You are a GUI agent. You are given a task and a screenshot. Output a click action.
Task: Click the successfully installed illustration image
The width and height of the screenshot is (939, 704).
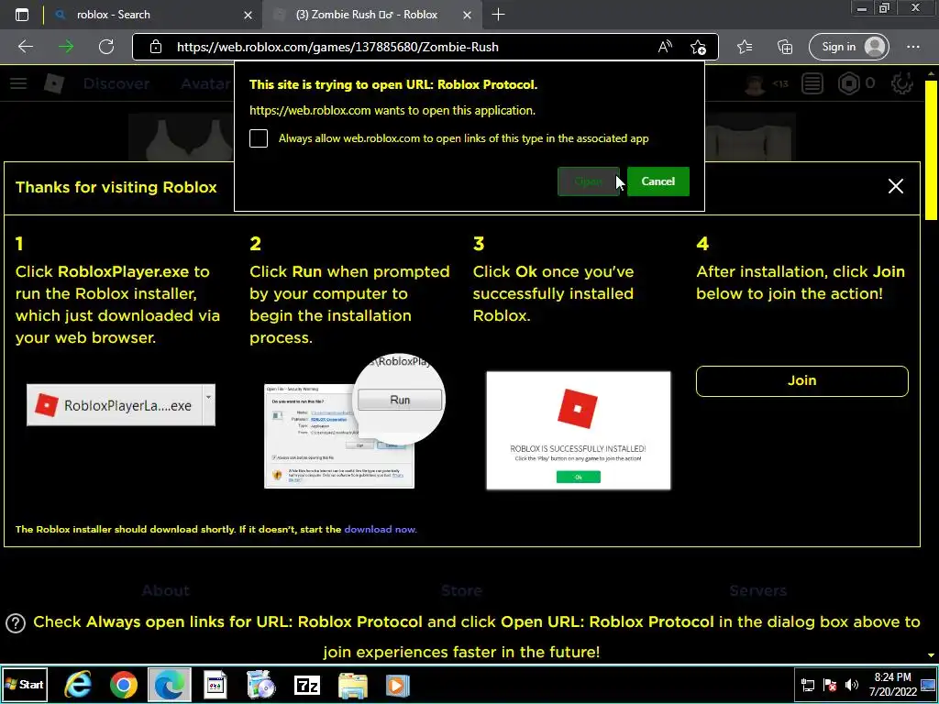coord(579,431)
